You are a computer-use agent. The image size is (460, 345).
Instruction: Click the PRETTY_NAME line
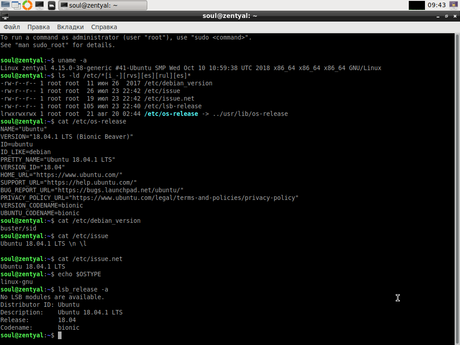pos(58,159)
